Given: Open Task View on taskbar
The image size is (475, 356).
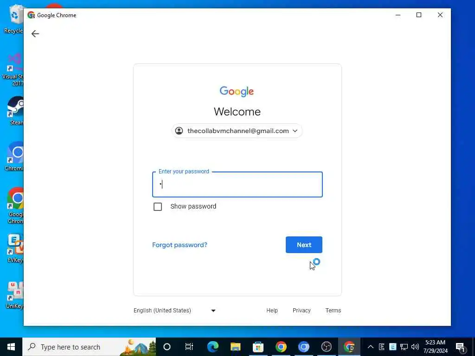Looking at the screenshot, I should tap(189, 347).
